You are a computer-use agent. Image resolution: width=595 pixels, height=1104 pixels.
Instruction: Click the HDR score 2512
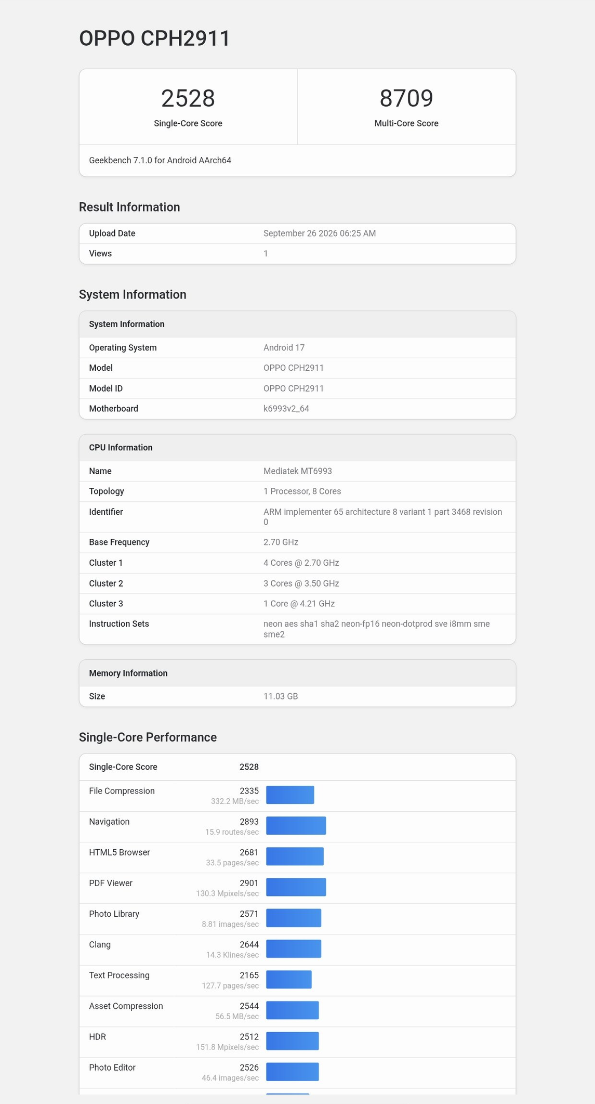[249, 1037]
